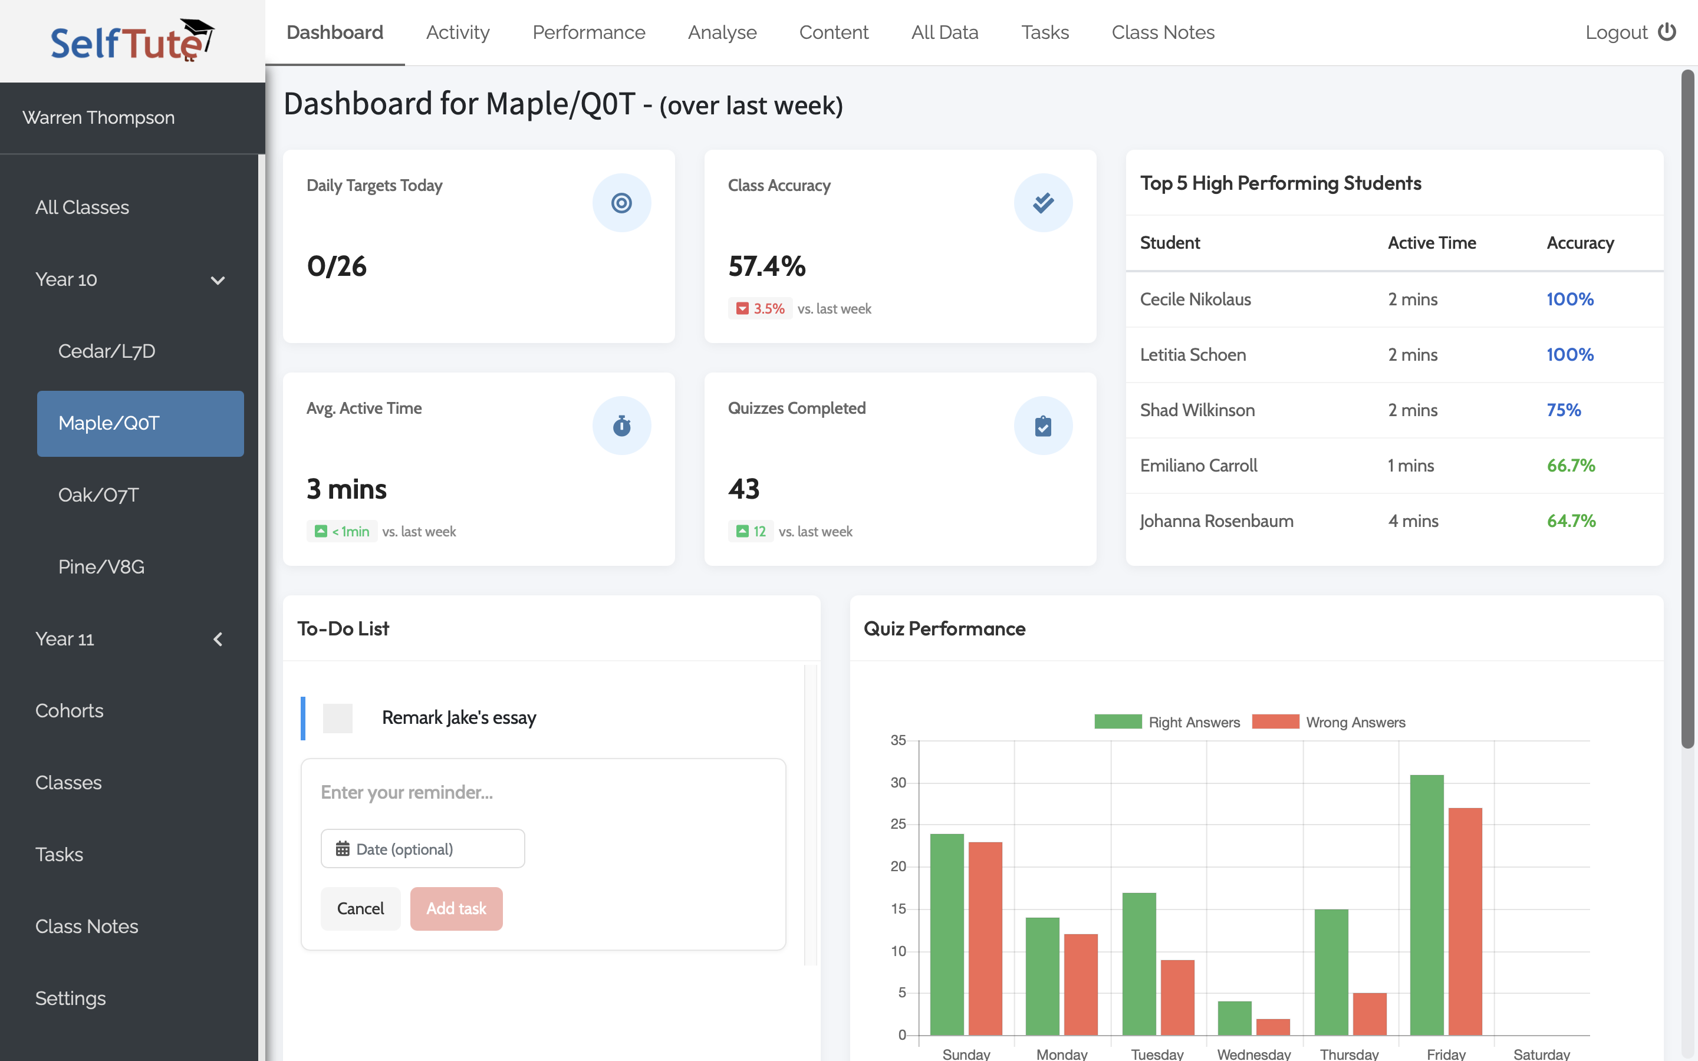Toggle Wrong Answers legend series

(1329, 722)
